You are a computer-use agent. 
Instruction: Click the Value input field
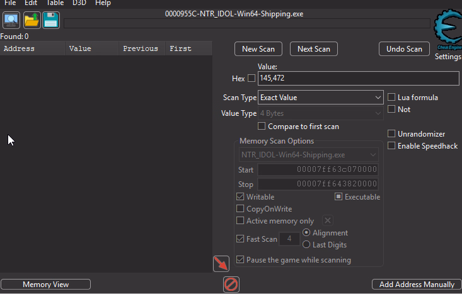(358, 78)
